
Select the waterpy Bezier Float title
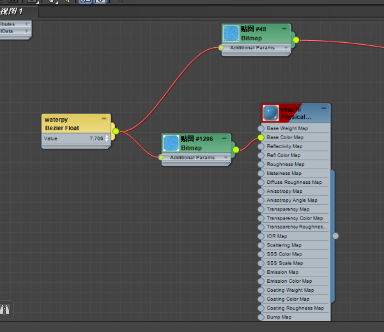[x=62, y=124]
